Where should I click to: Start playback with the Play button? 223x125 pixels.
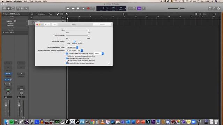click(83, 8)
